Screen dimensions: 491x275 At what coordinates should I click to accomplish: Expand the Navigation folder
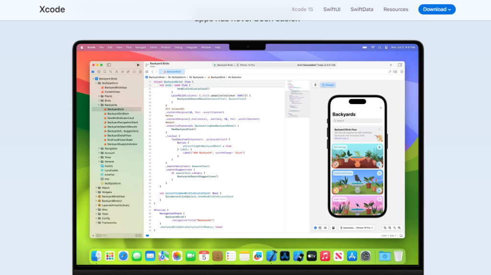[99, 149]
